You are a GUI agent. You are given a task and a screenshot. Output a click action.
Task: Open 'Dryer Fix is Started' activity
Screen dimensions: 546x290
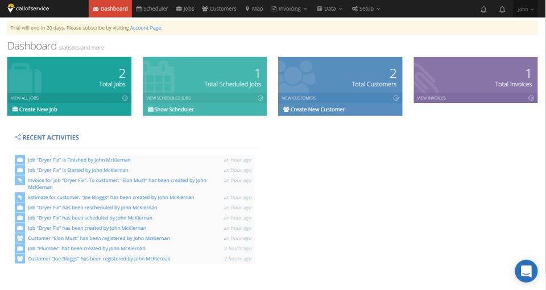pyautogui.click(x=78, y=170)
